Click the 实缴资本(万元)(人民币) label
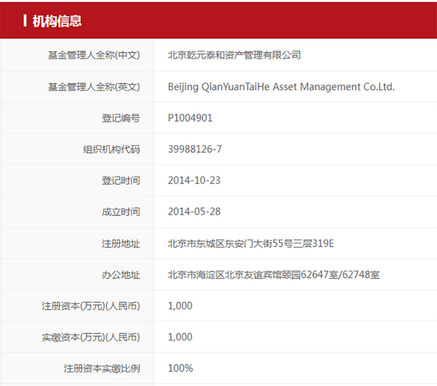 [x=91, y=338]
